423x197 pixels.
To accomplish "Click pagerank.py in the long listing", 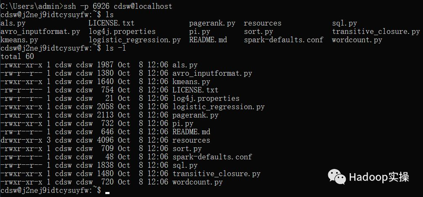I will 195,115.
